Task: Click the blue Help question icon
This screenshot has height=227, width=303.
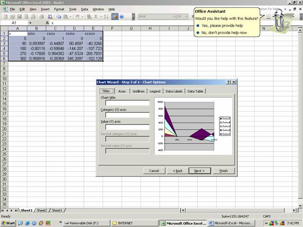Action: tap(122, 17)
